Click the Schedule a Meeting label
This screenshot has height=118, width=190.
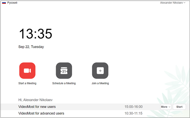[64, 83]
